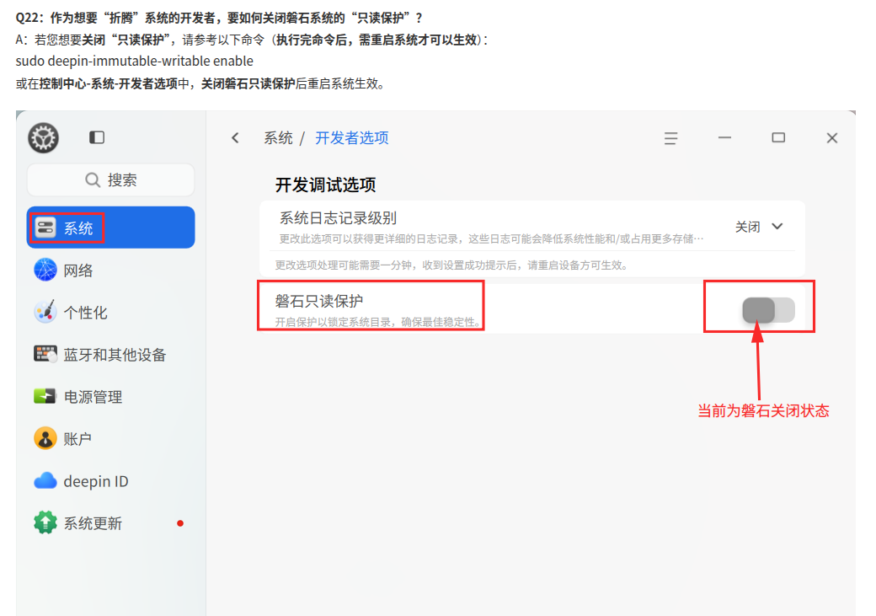Click the 系统 sidebar icon
This screenshot has height=616, width=876.
point(45,228)
